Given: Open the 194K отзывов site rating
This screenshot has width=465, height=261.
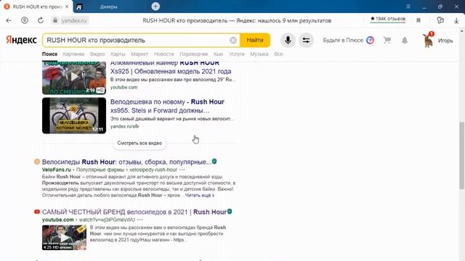Looking at the screenshot, I should pos(387,19).
